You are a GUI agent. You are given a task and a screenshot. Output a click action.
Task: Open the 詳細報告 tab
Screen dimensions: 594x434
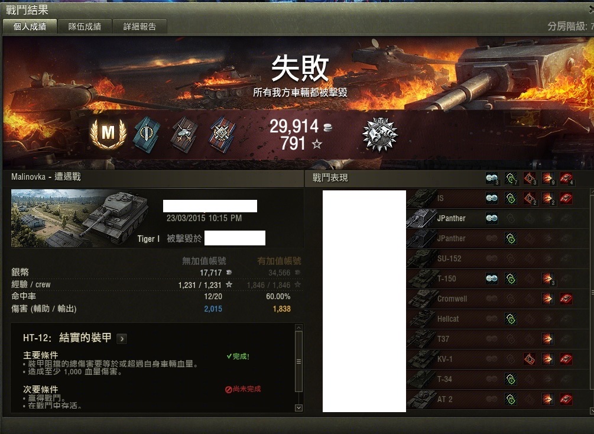pyautogui.click(x=140, y=27)
